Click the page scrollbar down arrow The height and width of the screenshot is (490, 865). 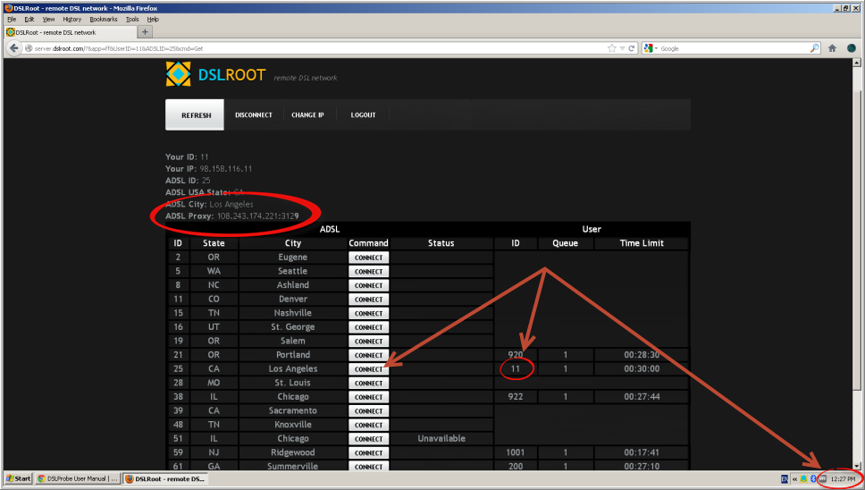click(x=857, y=466)
